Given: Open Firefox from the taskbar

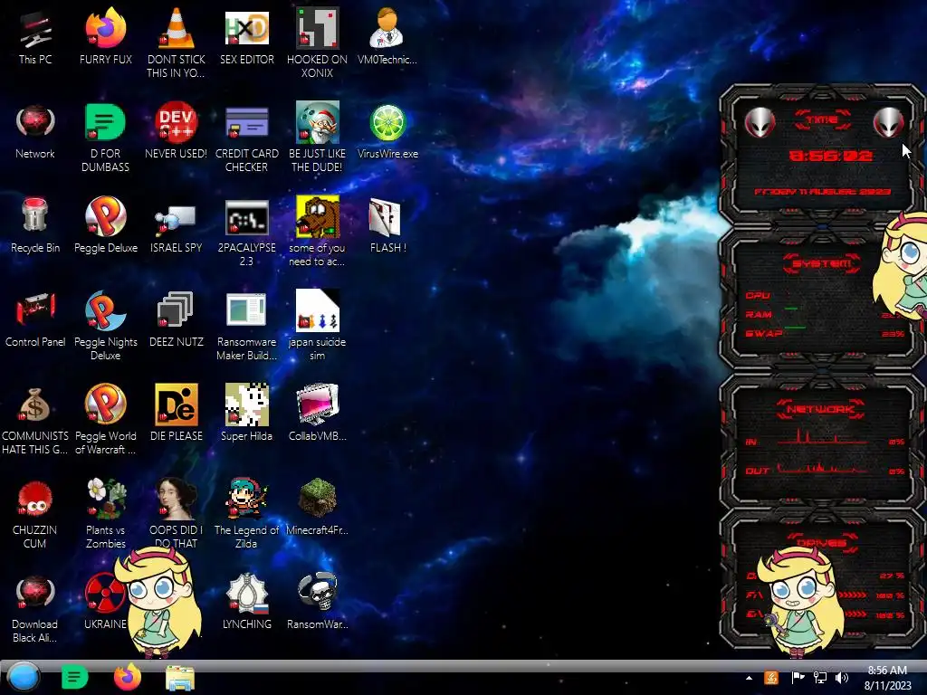Looking at the screenshot, I should (127, 677).
